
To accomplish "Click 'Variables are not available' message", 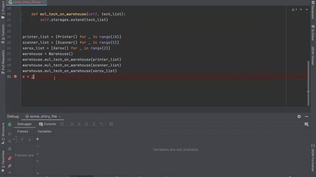I will 175,149.
